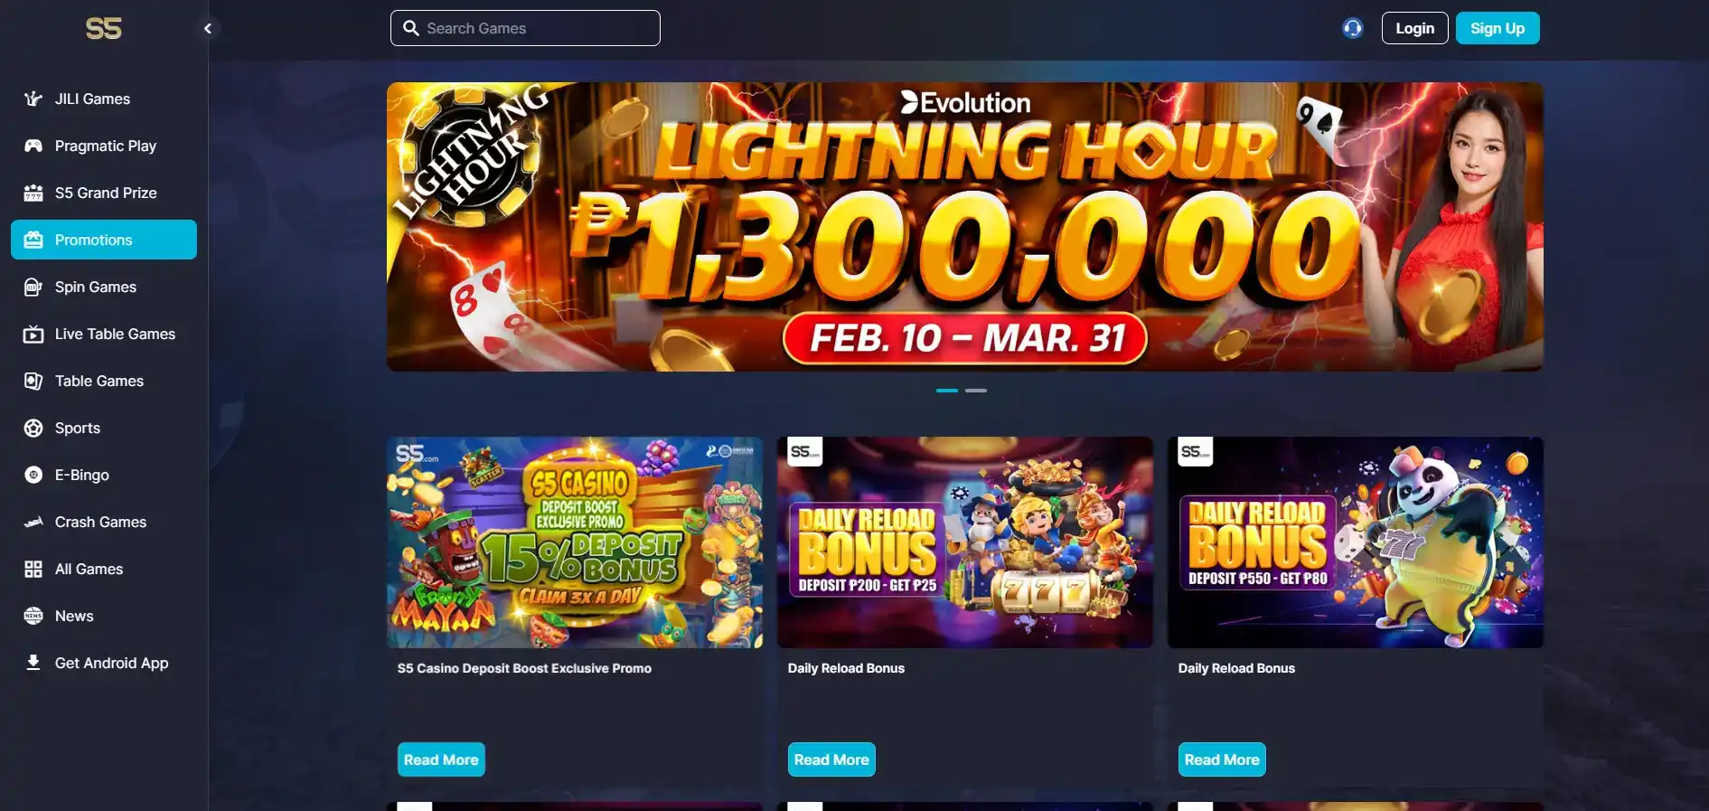Viewport: 1709px width, 811px height.
Task: Click the Sign Up button
Action: (x=1498, y=28)
